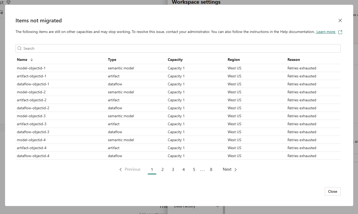Viewport: 358px width, 214px height.
Task: Click the Type column header
Action: (x=112, y=60)
